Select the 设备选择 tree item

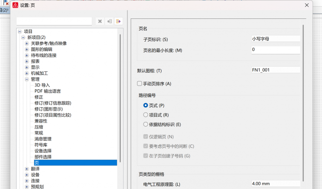click(x=43, y=151)
